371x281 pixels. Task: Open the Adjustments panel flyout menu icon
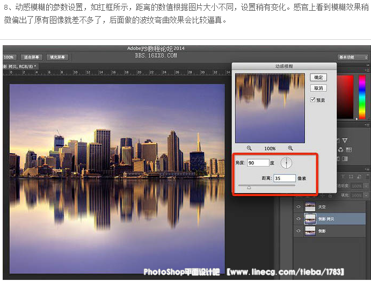tap(367, 125)
